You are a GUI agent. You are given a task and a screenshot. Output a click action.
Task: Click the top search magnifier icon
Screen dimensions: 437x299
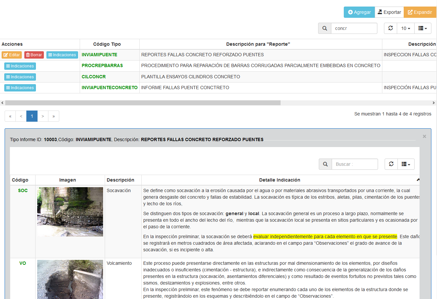click(325, 28)
